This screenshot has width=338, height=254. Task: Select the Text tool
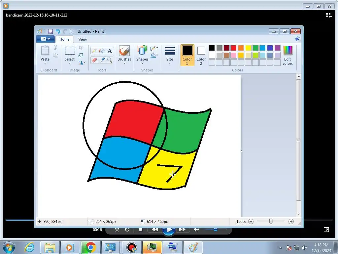point(110,51)
